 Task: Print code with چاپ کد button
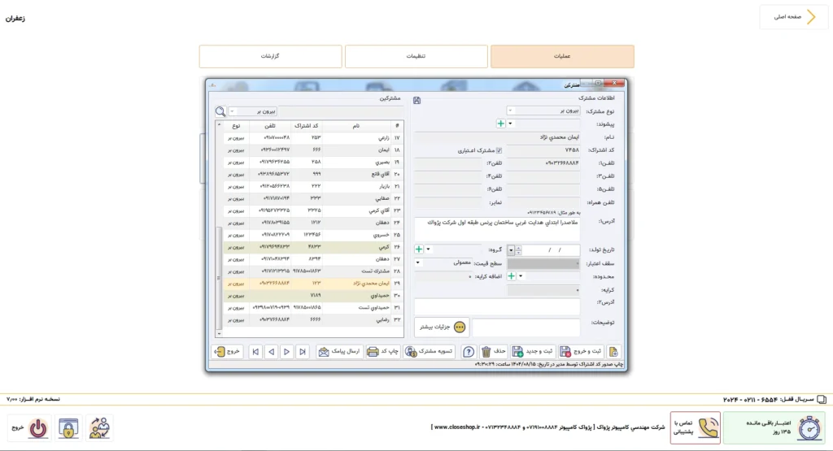pos(383,352)
